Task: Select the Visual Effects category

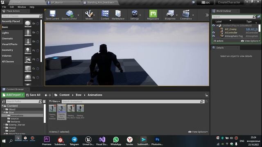Action: coord(9,45)
